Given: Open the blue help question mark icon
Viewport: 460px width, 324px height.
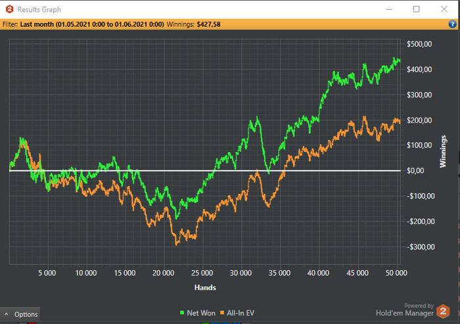Looking at the screenshot, I should point(452,24).
